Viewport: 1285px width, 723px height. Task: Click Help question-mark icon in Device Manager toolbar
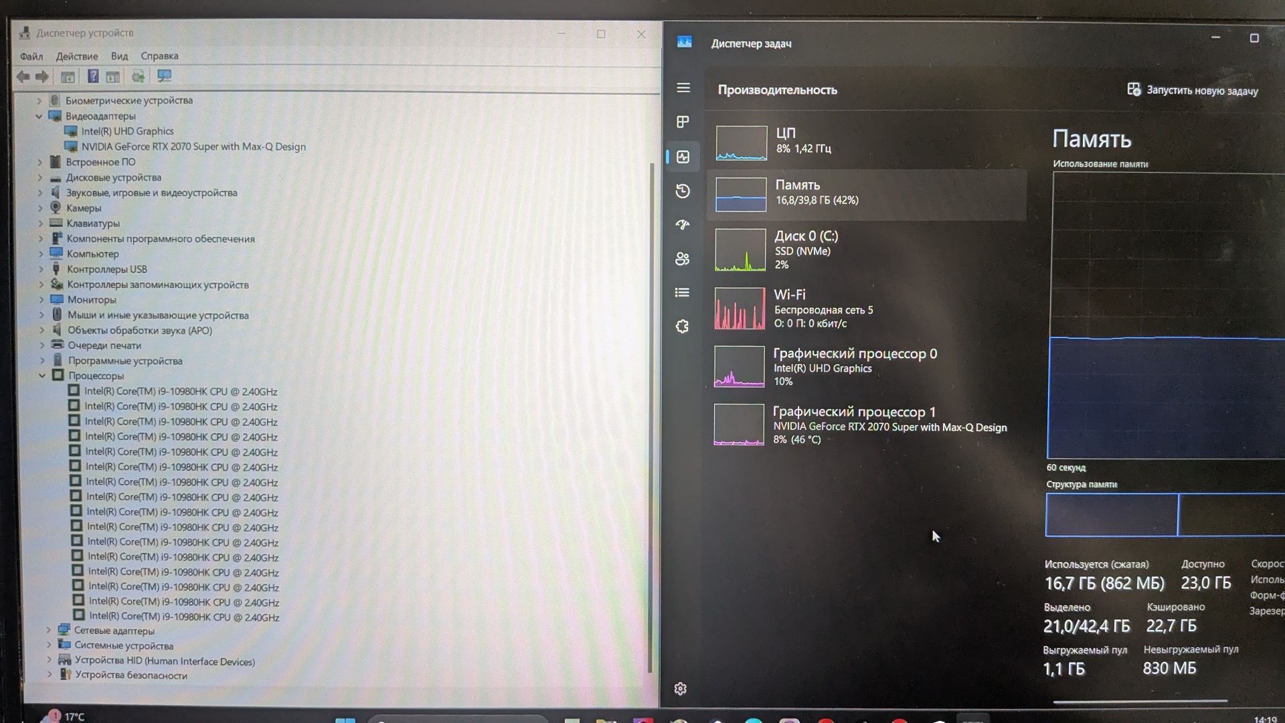coord(93,76)
